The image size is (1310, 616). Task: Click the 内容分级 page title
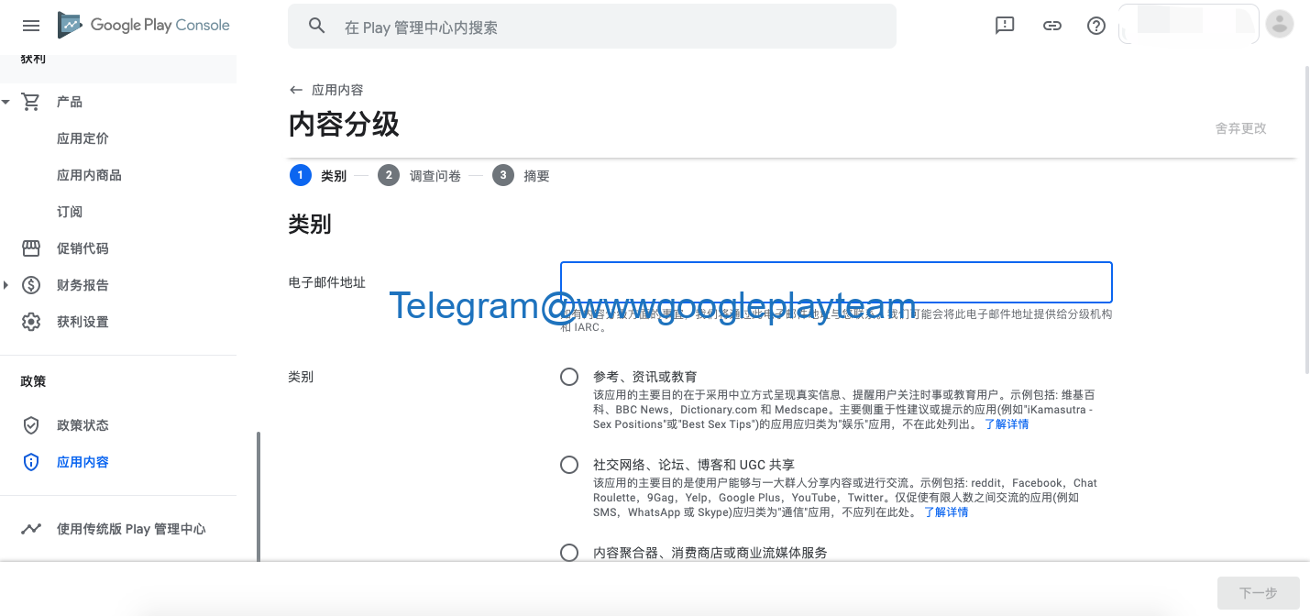(344, 125)
